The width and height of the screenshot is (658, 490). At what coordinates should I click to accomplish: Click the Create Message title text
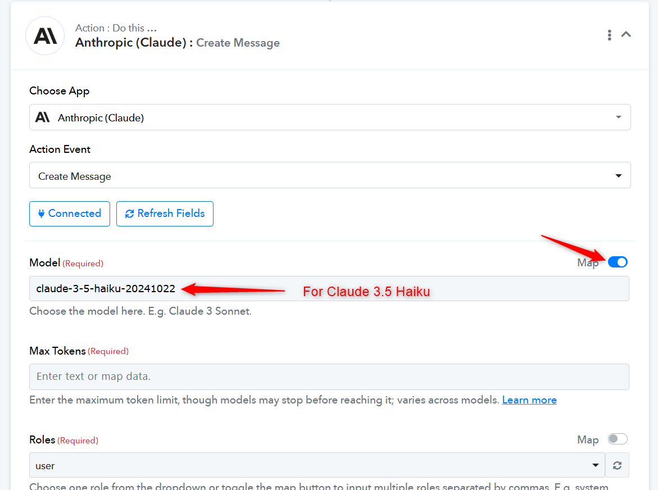tap(238, 43)
